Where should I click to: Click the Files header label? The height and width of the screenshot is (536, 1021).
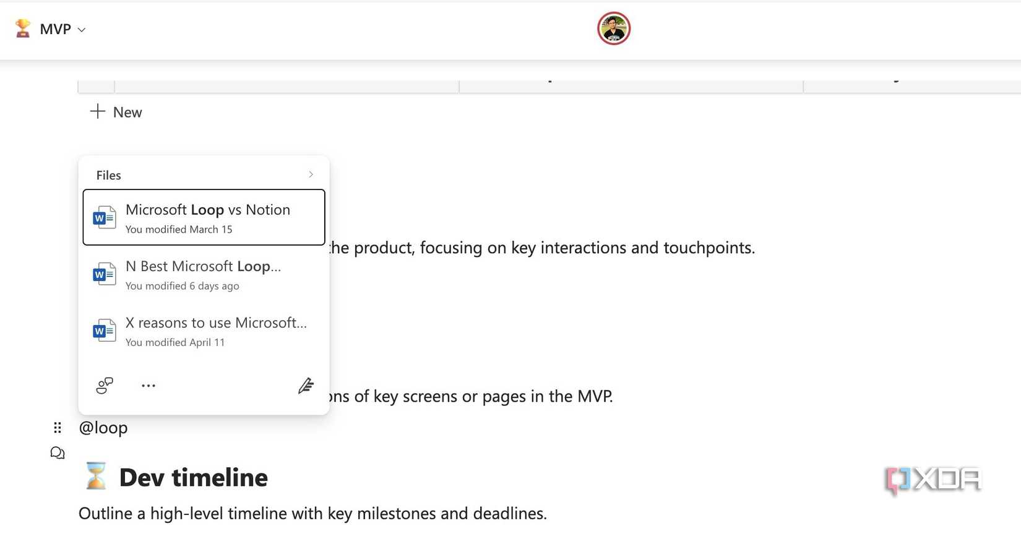[x=108, y=175]
